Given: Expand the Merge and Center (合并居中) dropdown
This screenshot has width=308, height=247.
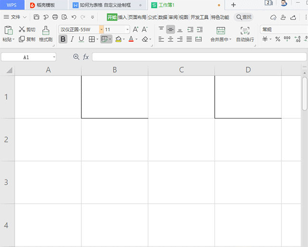Looking at the screenshot, I should click(x=231, y=40).
